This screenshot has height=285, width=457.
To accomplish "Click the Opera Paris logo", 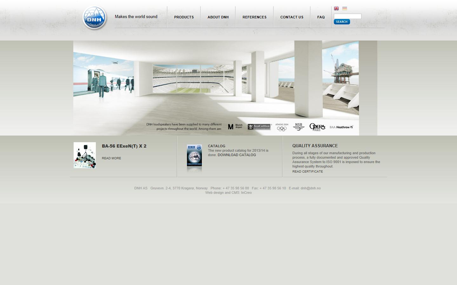I will pos(317,127).
